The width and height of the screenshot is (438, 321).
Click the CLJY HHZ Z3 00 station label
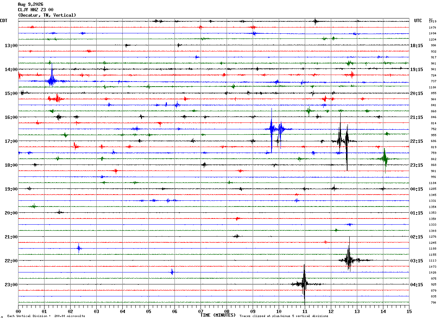35,10
